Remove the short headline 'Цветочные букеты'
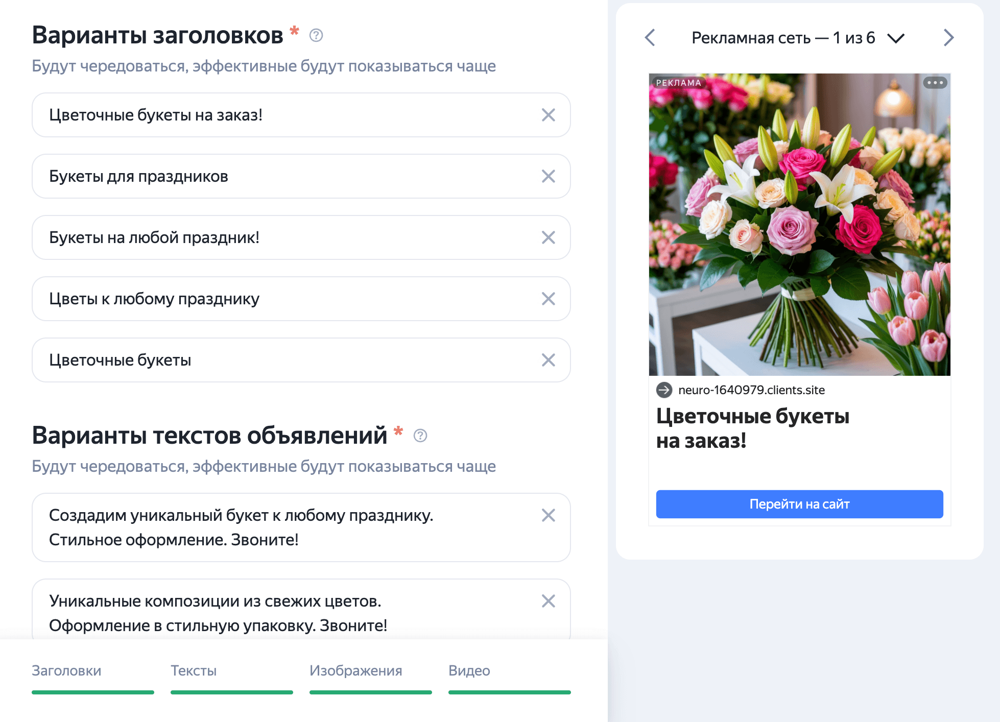Viewport: 1000px width, 722px height. tap(548, 360)
